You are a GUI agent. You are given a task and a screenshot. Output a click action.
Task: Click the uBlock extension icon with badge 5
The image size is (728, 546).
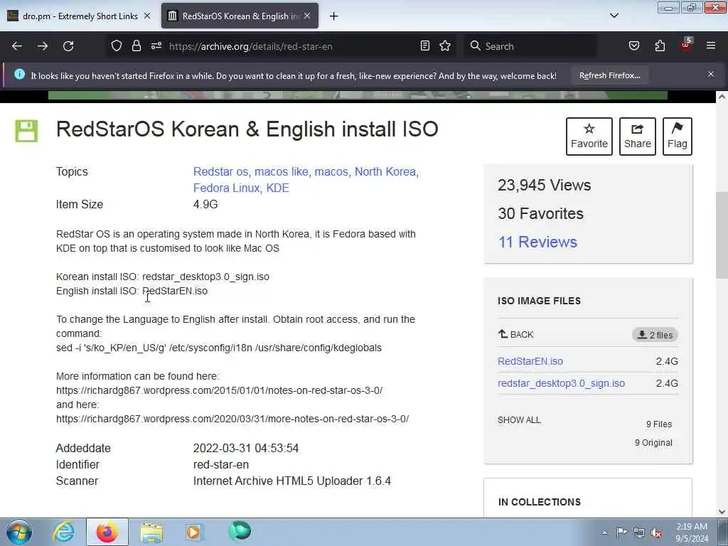click(686, 45)
